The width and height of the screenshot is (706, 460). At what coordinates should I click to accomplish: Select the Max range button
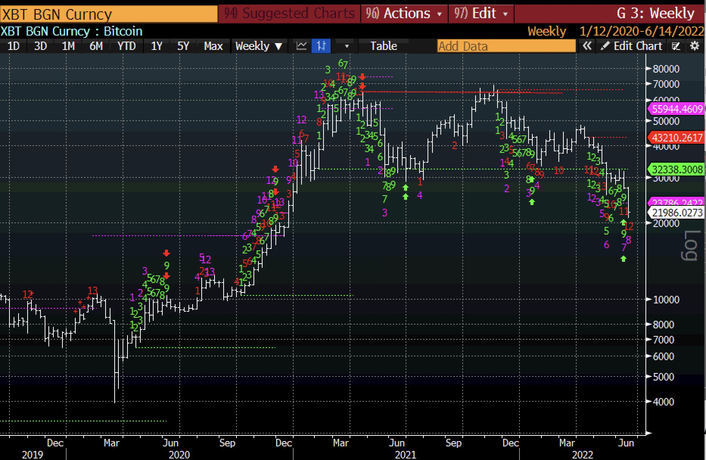click(x=213, y=46)
